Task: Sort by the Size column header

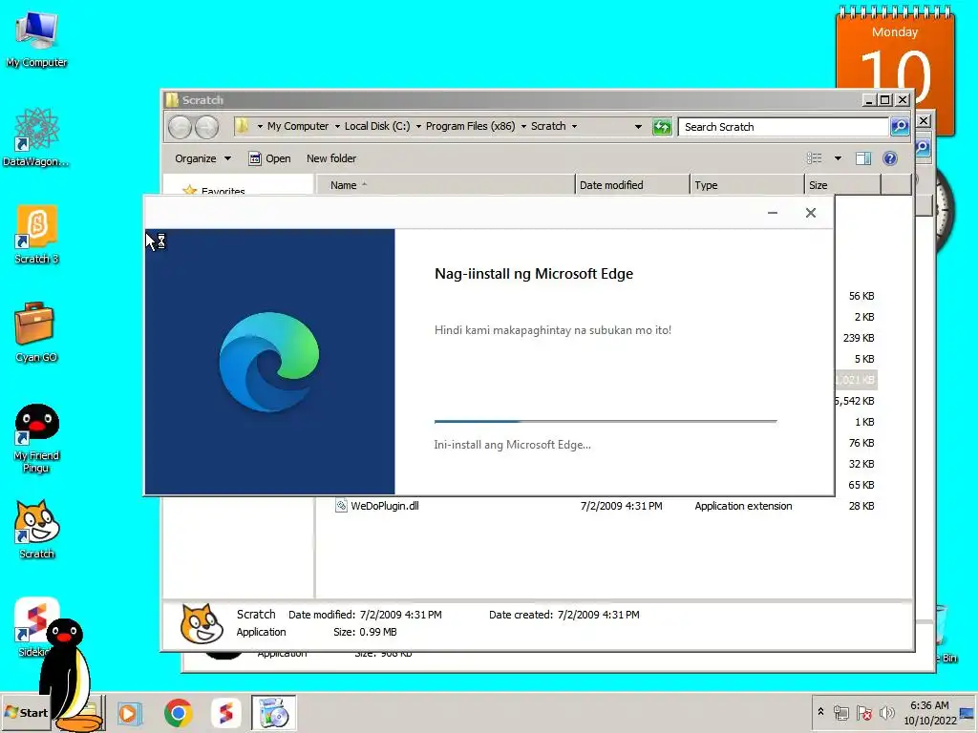Action: [842, 185]
